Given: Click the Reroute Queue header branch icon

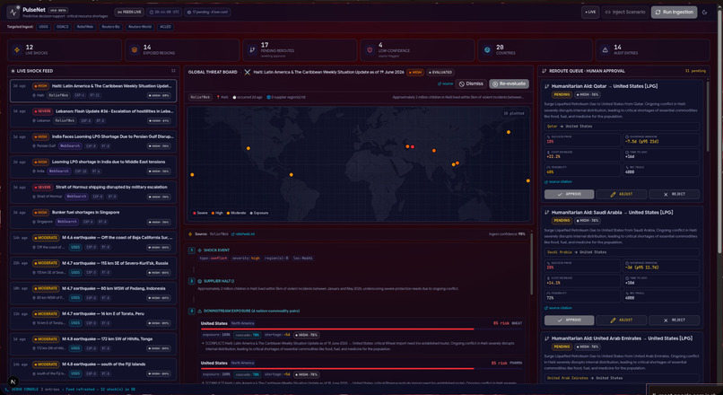Looking at the screenshot, I should [544, 71].
